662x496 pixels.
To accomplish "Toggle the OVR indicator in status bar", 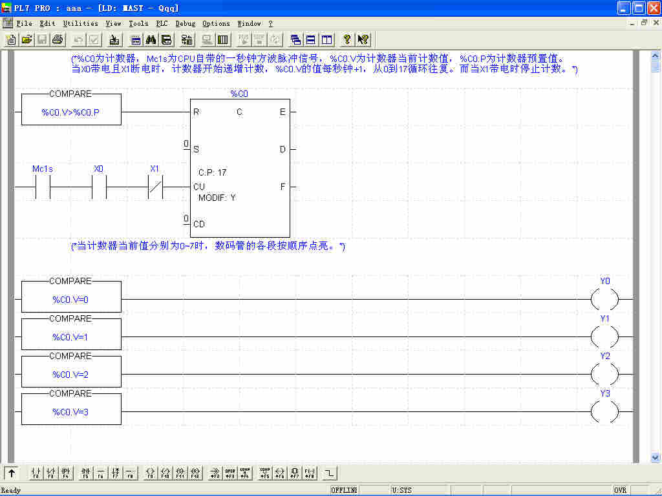I will coord(621,490).
